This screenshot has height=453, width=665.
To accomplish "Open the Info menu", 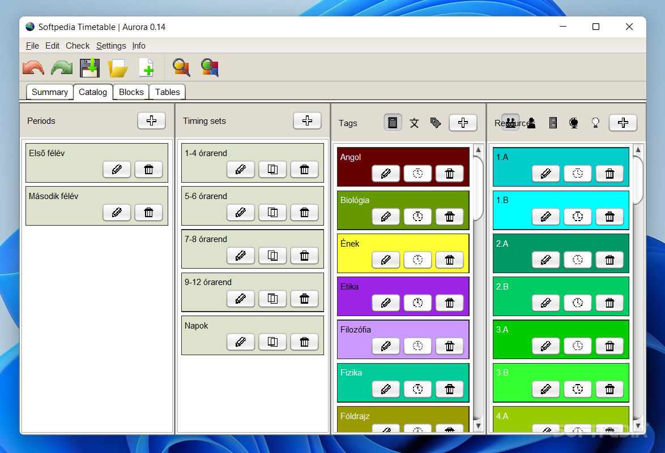I will point(139,46).
